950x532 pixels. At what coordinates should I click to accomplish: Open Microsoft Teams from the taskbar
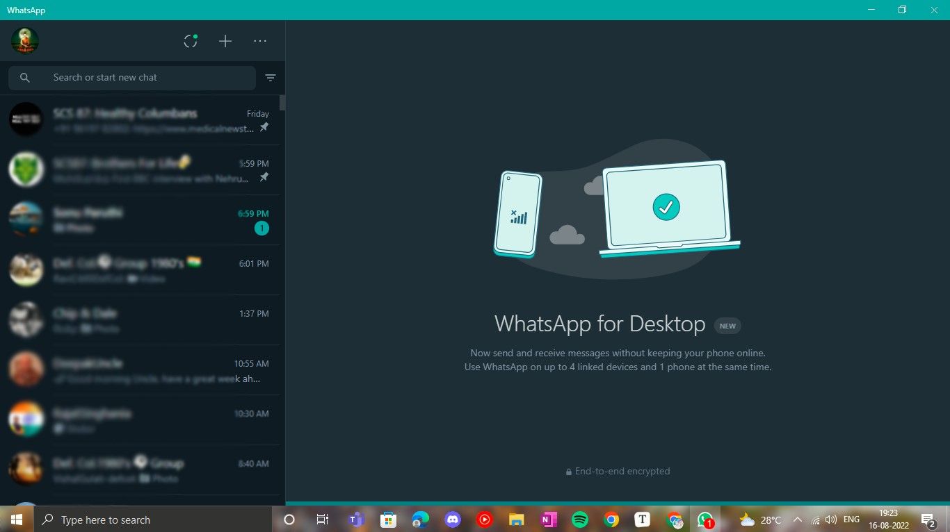[x=357, y=519]
